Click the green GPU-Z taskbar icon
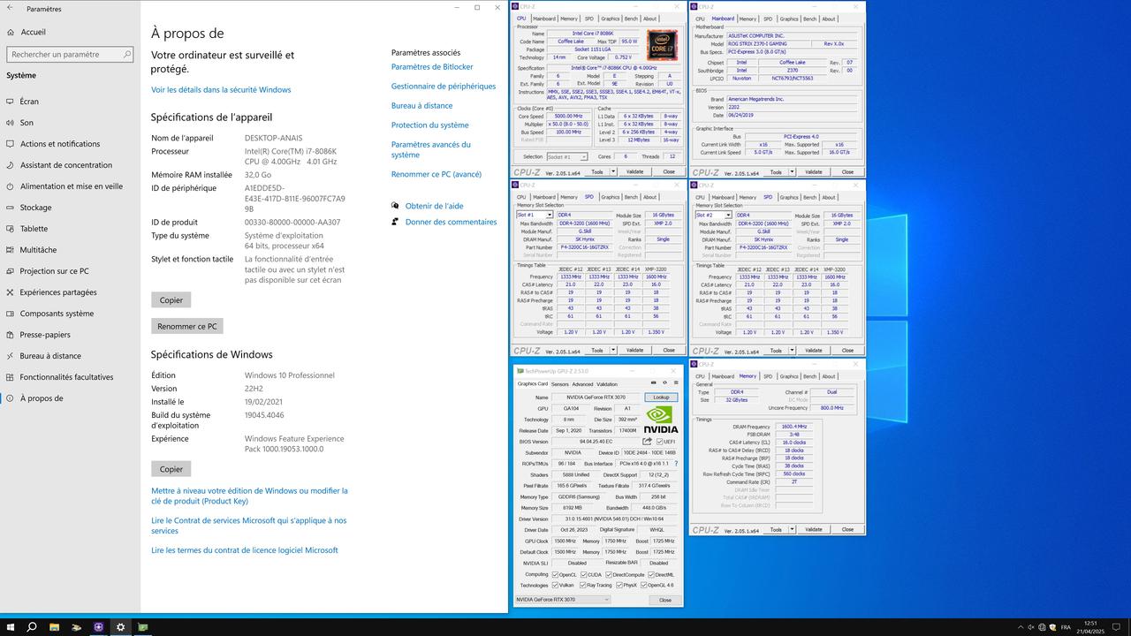The image size is (1131, 636). pos(143,627)
